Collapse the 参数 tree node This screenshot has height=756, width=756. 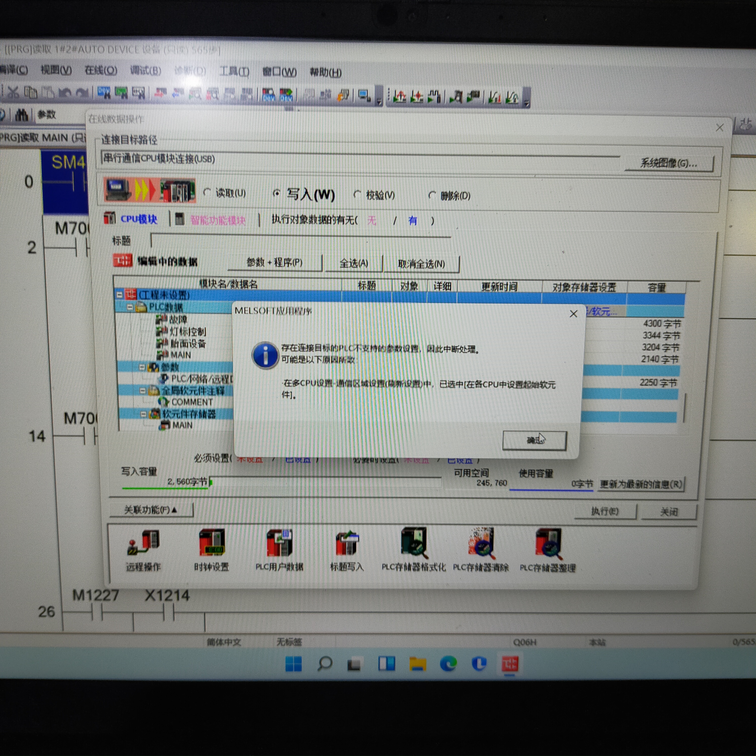142,367
